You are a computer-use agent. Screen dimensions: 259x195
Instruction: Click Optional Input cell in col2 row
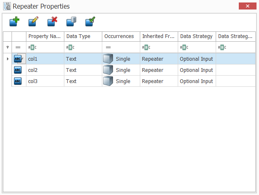tap(197, 70)
